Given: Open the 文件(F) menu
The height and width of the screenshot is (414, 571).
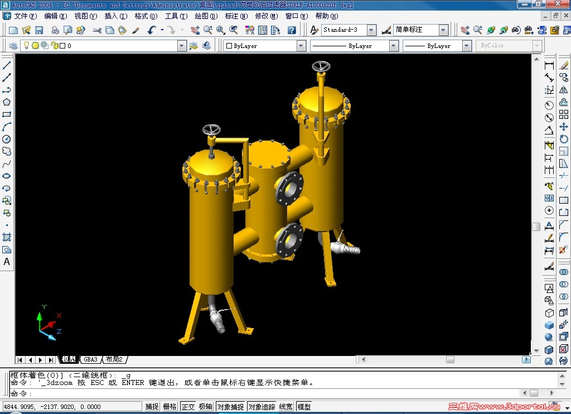Looking at the screenshot, I should (26, 16).
